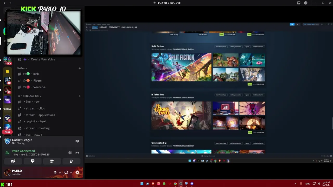
Task: Open Steam from the red taskbar
Action: coord(148,184)
